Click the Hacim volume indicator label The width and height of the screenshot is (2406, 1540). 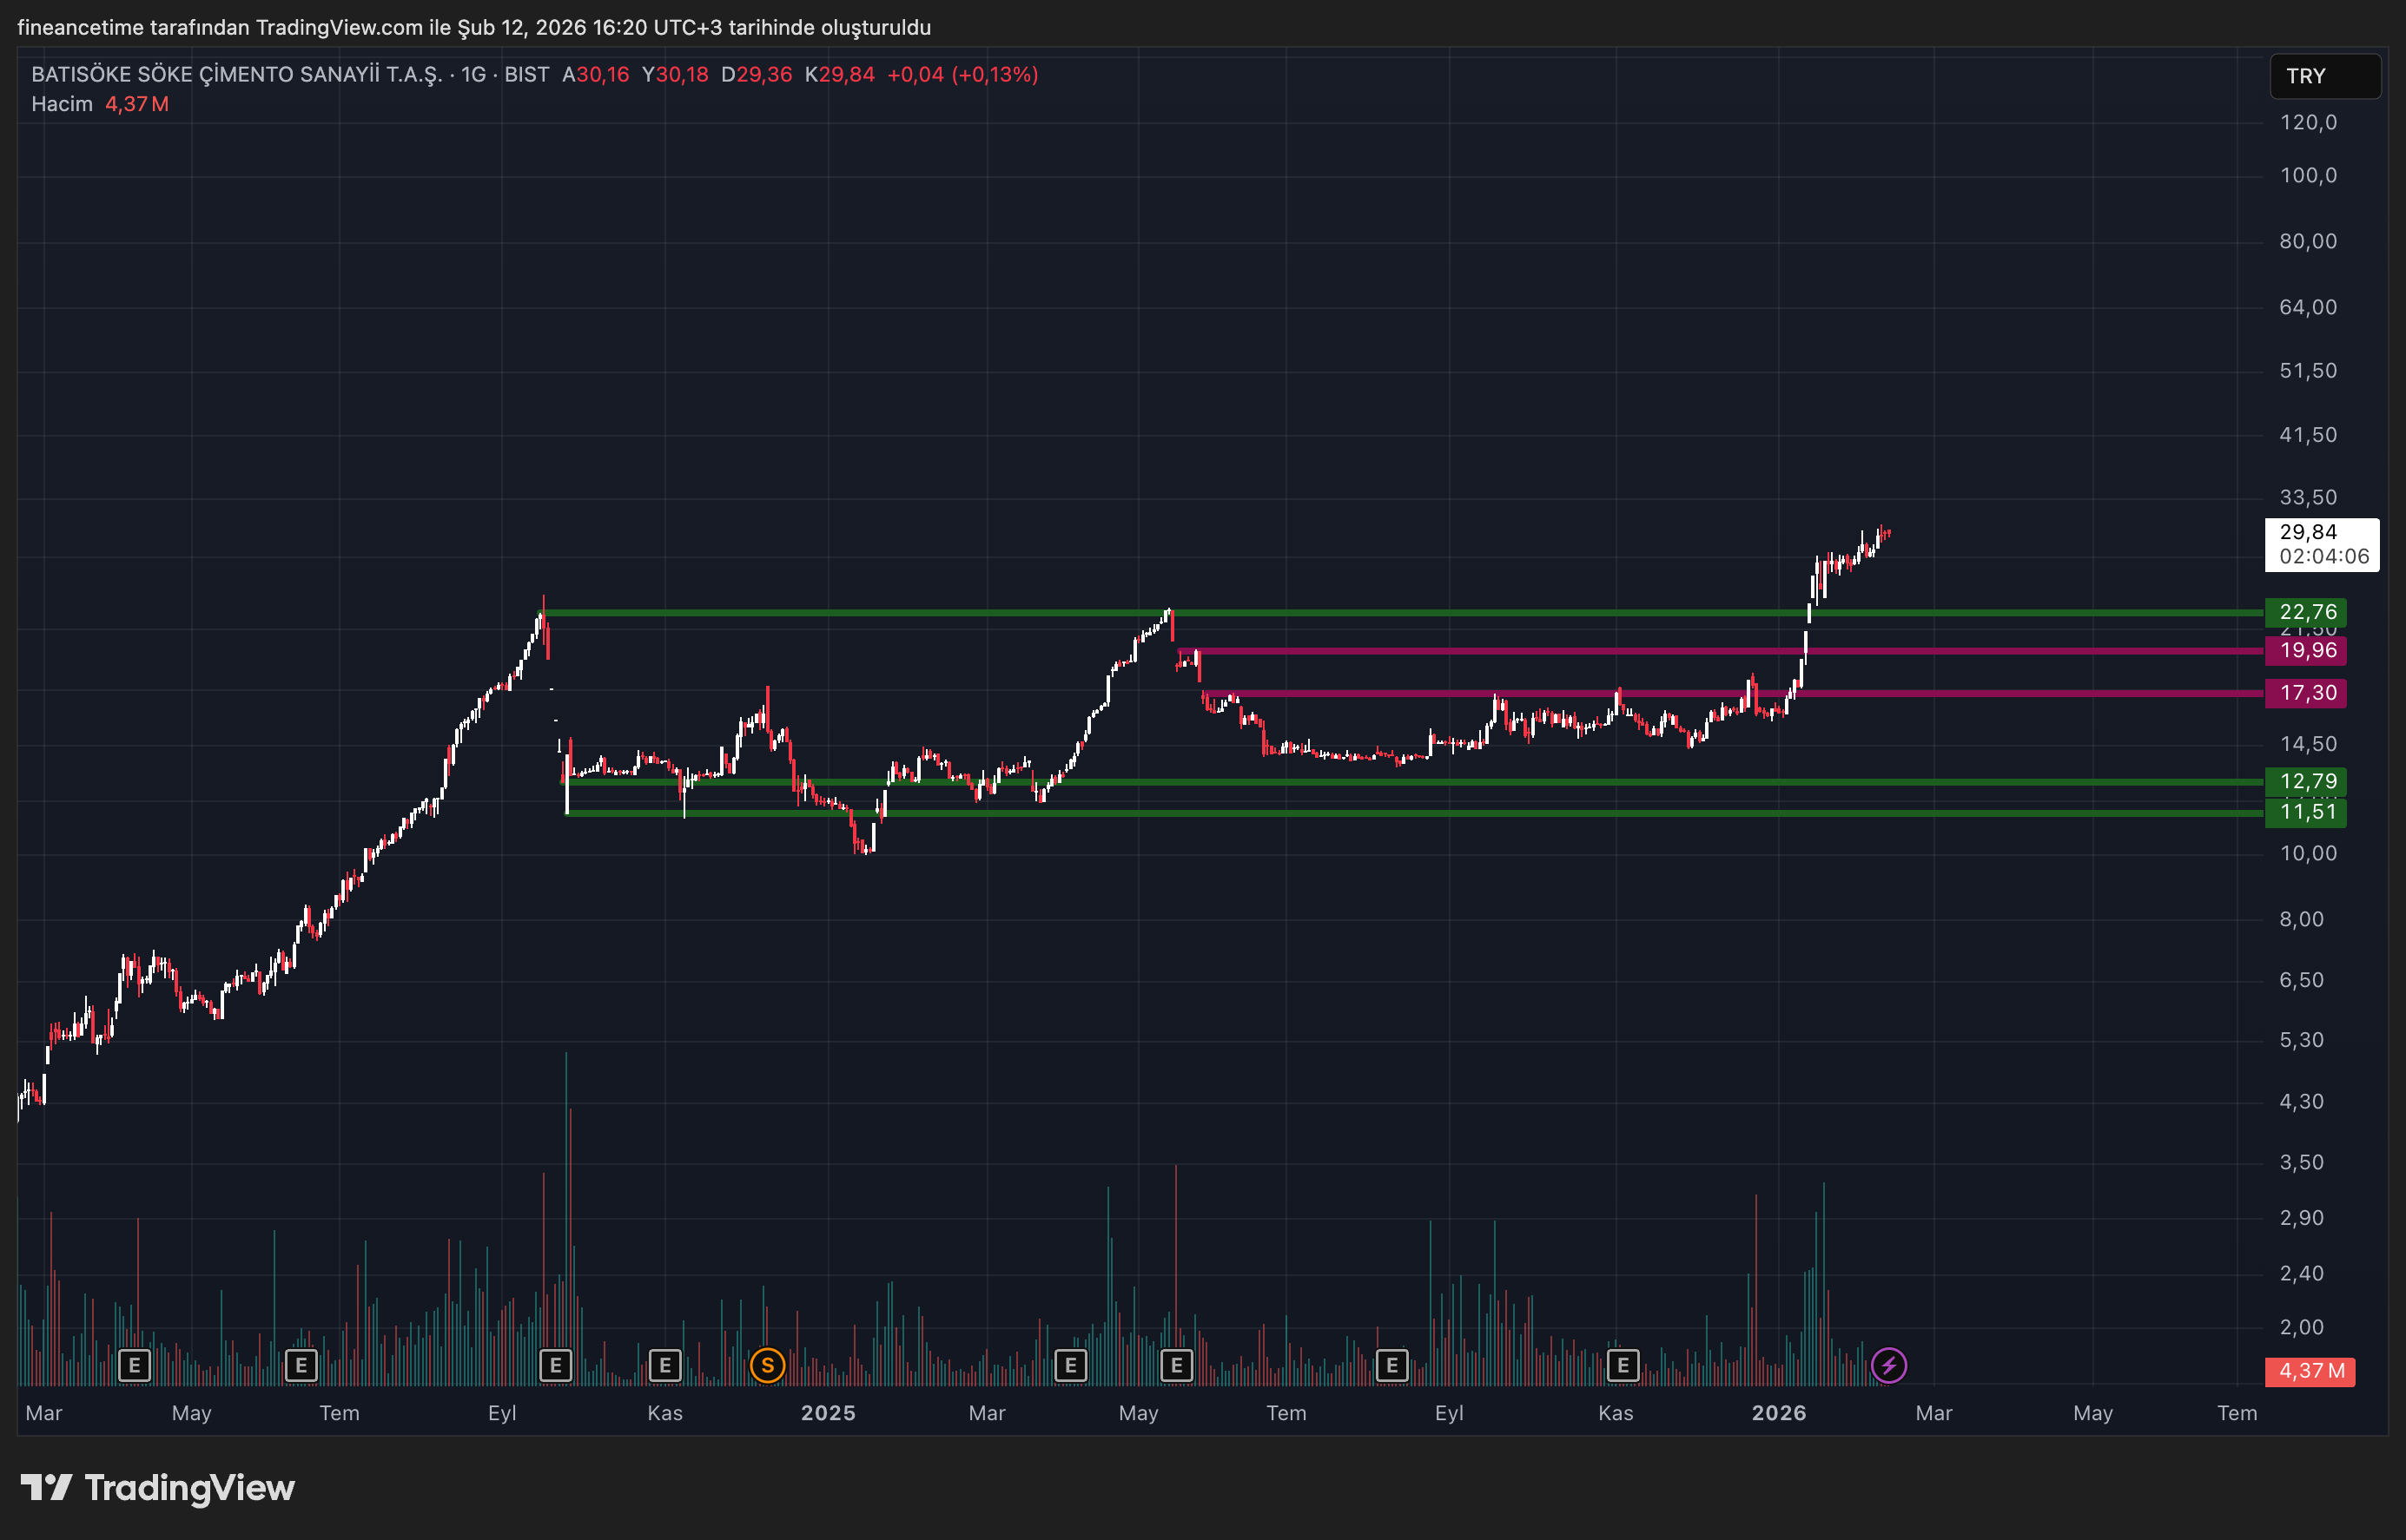pyautogui.click(x=62, y=104)
